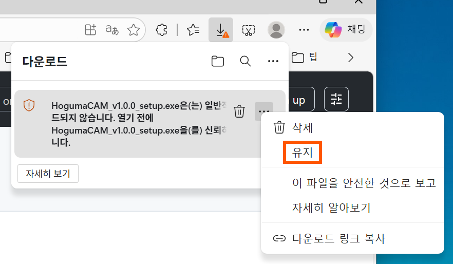
Task: Click the 다운로드 panel title
Action: point(45,62)
